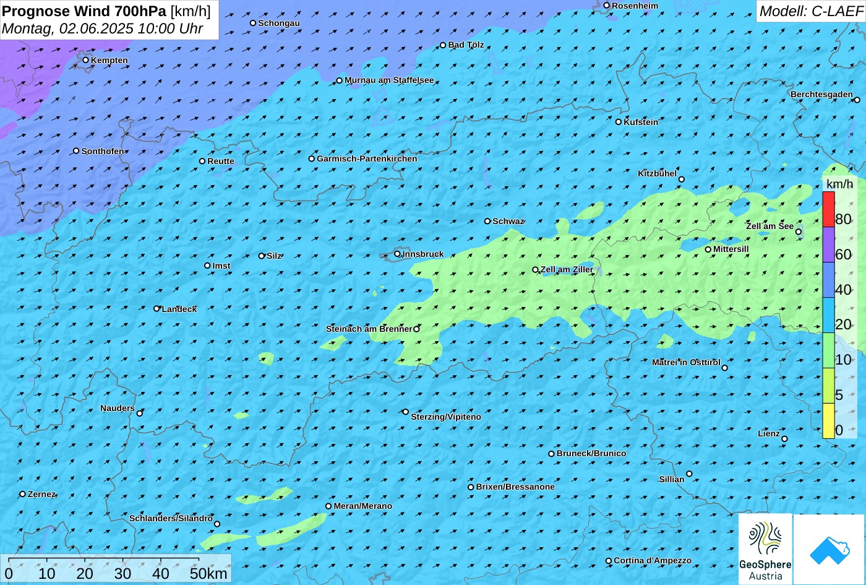Click the Sterzing/Vipiteno label

coord(446,417)
